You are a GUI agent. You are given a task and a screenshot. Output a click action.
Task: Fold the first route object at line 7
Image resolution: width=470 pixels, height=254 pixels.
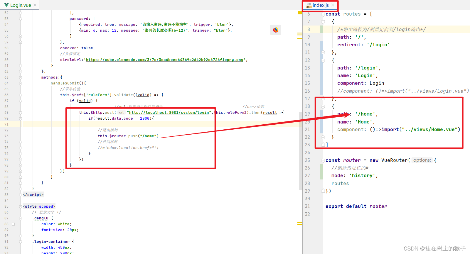(x=323, y=22)
